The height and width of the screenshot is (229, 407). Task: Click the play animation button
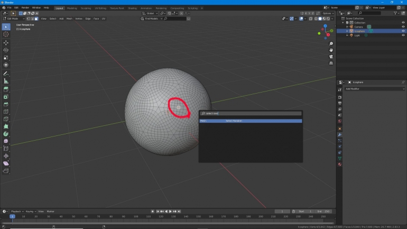pos(170,212)
